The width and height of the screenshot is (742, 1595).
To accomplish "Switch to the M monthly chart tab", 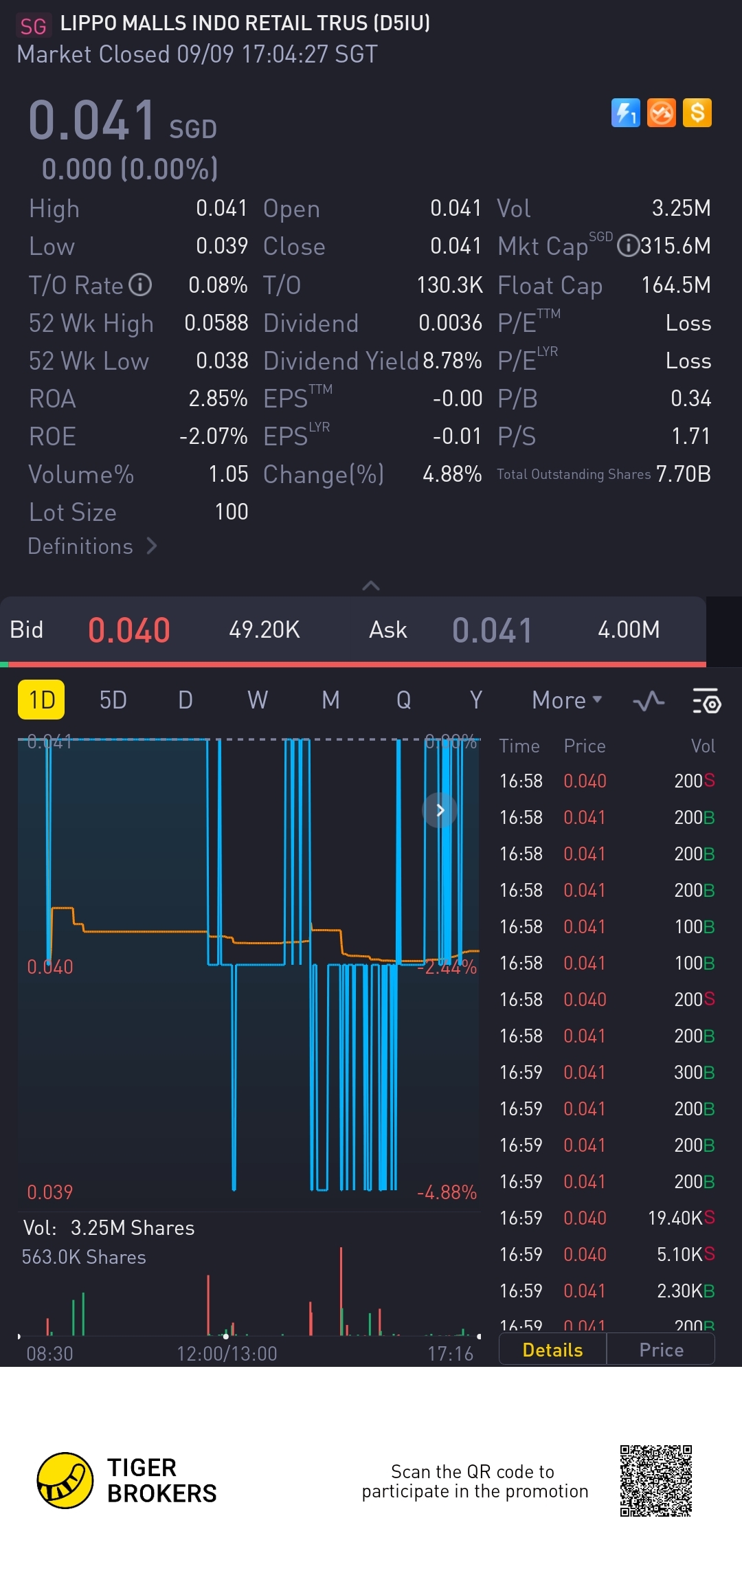I will point(331,700).
